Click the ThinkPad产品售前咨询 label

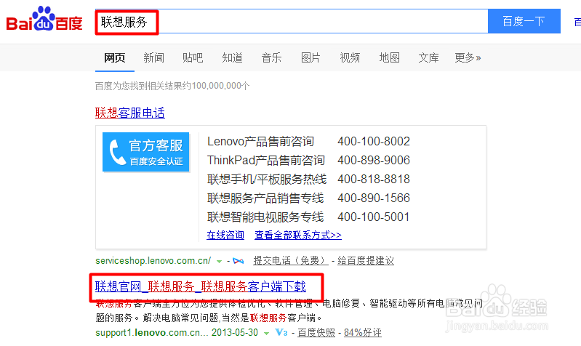pyautogui.click(x=266, y=161)
